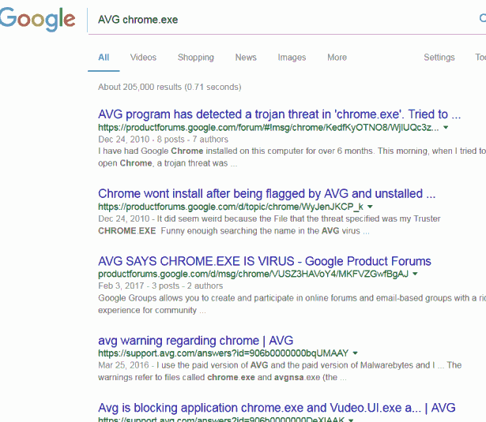
Task: Open the Settings menu
Action: tap(439, 58)
